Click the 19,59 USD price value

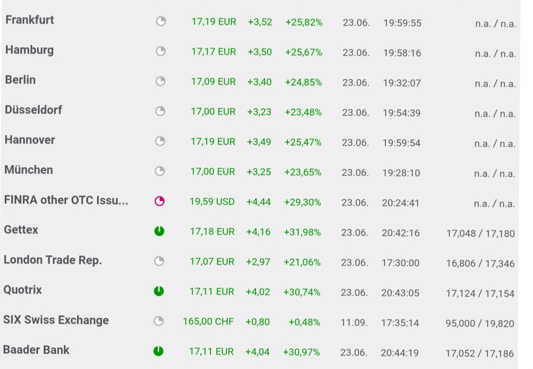[212, 202]
